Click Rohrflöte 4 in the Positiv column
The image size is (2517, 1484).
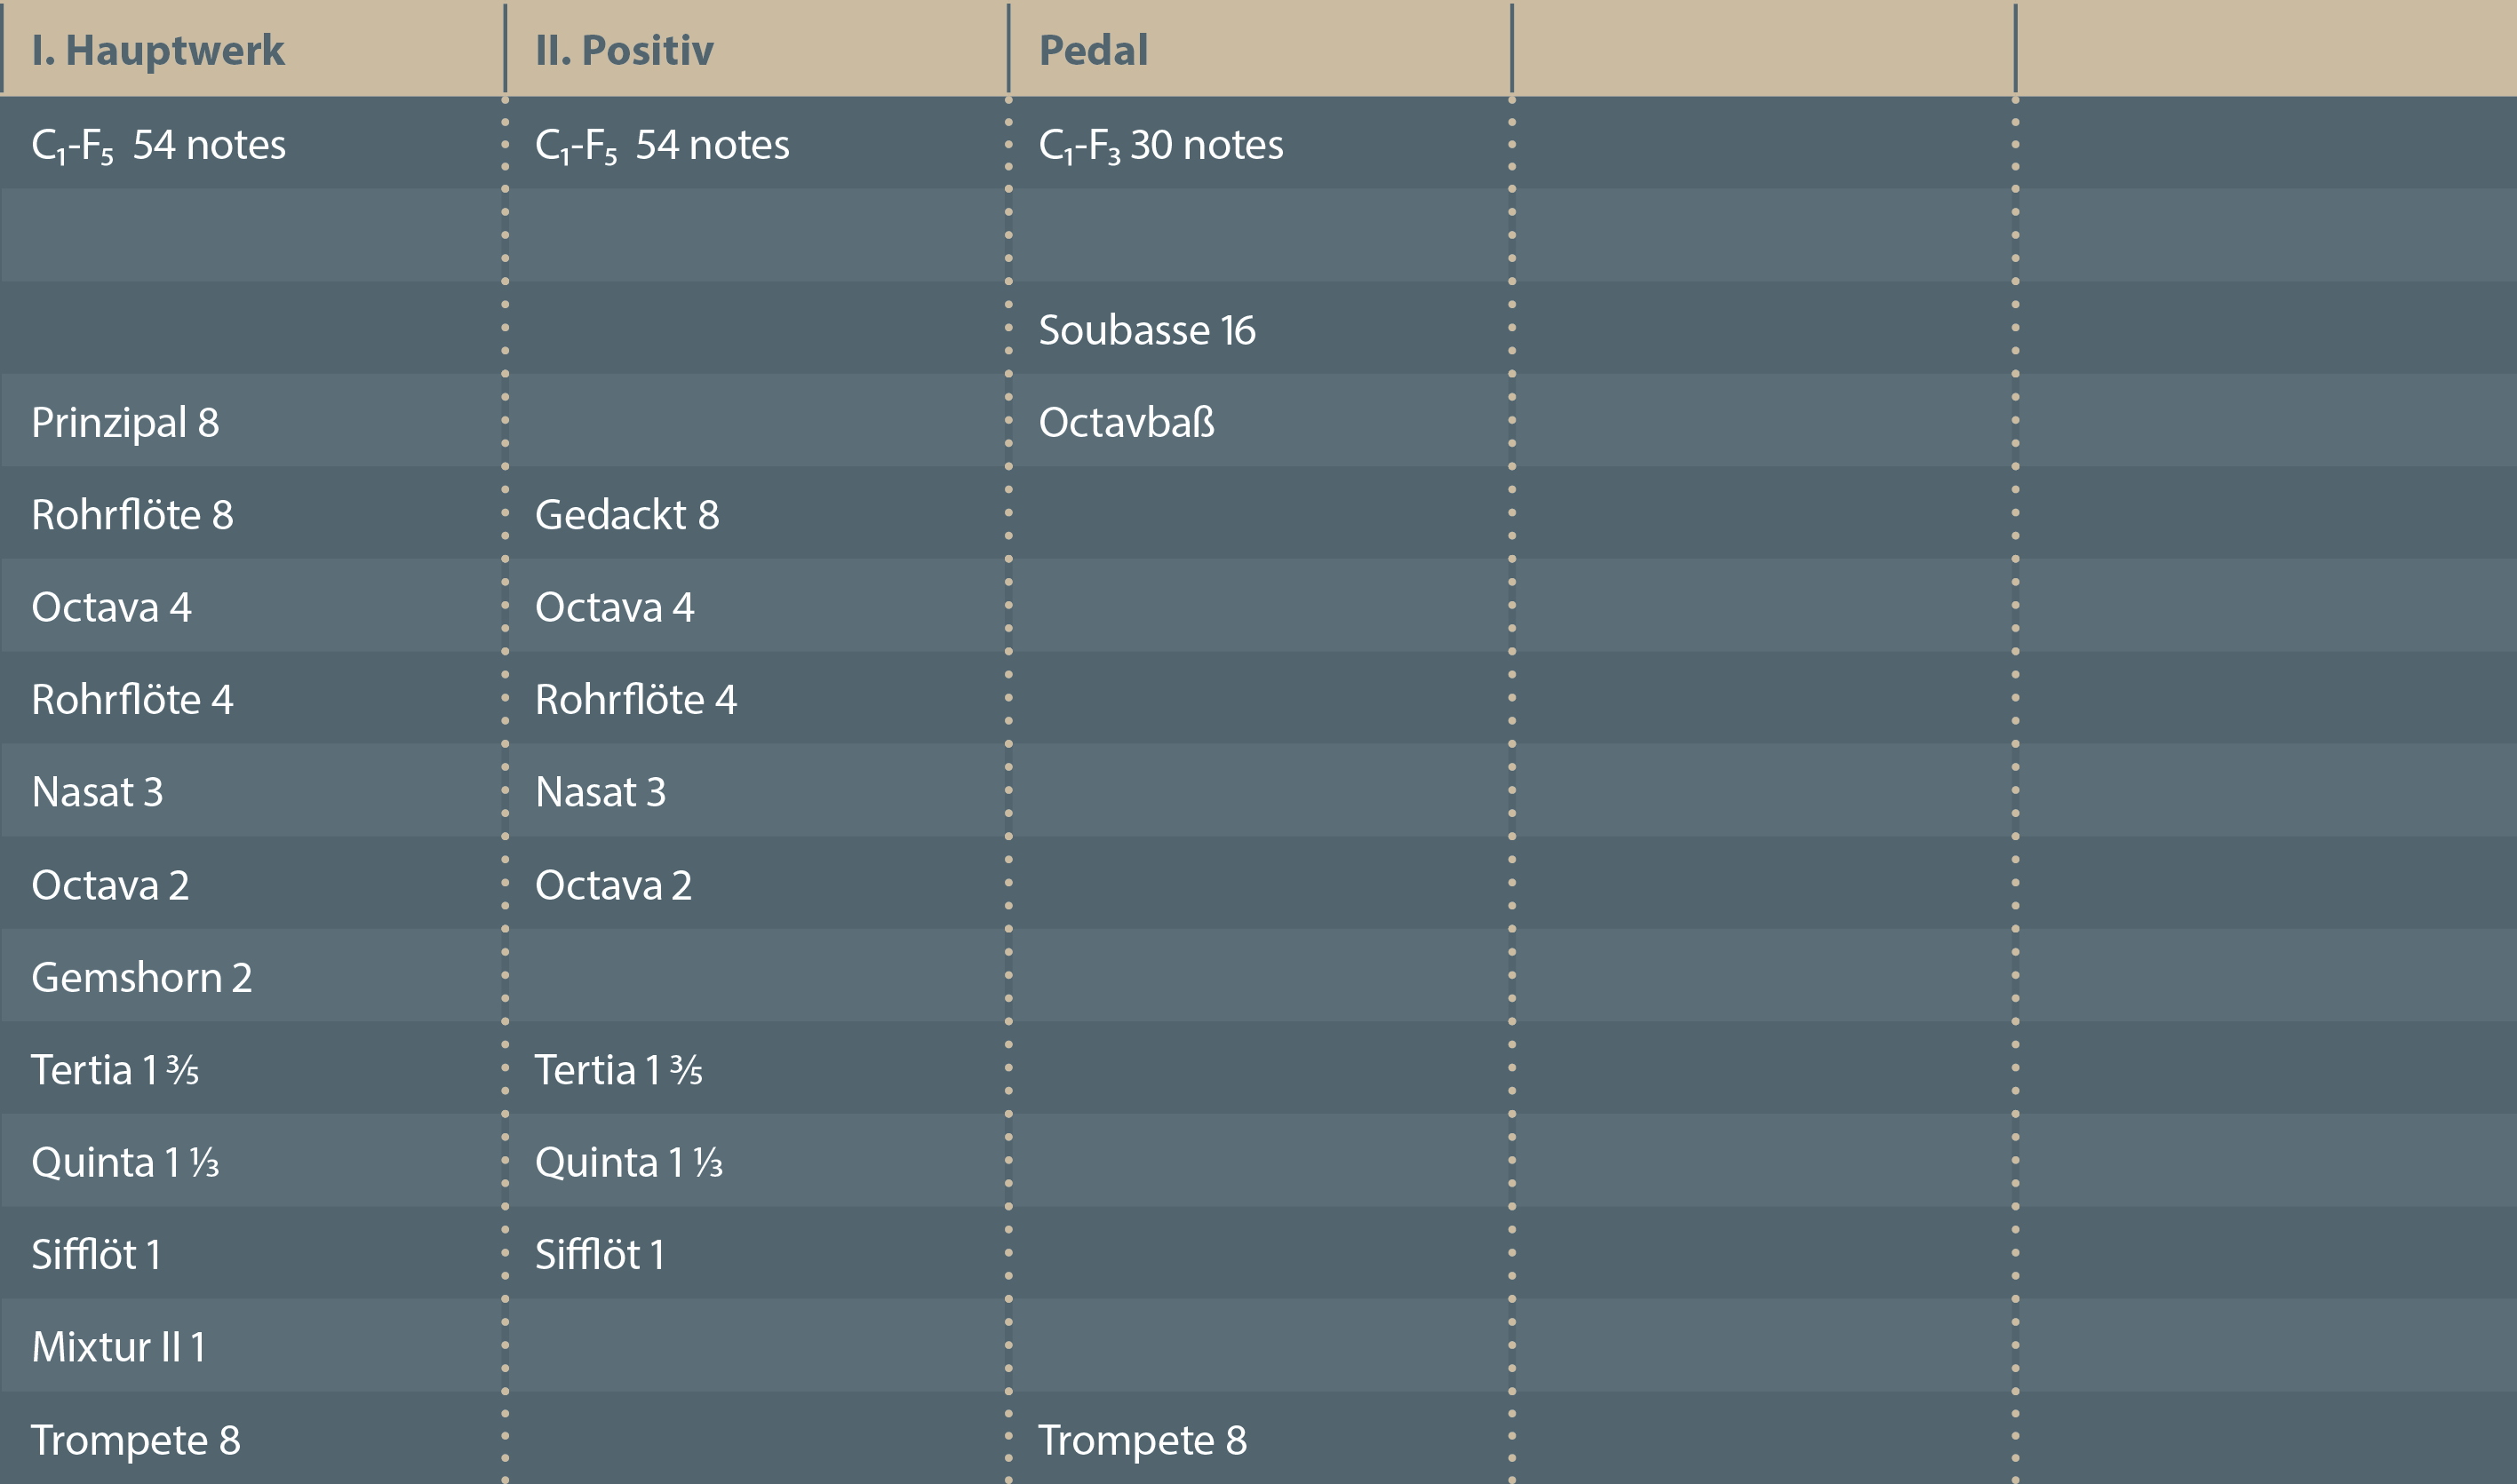pos(635,700)
